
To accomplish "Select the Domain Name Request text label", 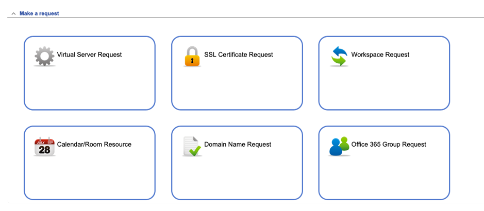I will coord(237,145).
